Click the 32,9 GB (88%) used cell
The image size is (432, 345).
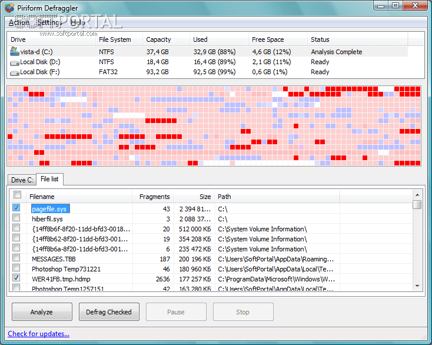click(x=214, y=52)
